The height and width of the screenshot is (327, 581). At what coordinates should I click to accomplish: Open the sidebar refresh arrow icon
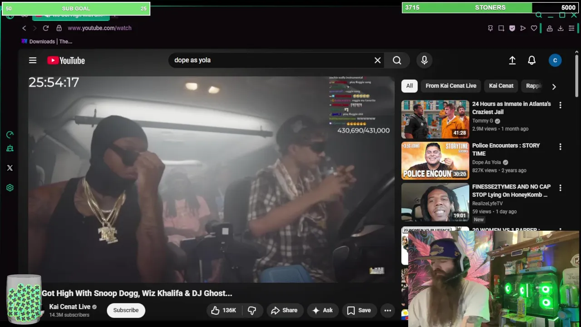coord(10,135)
